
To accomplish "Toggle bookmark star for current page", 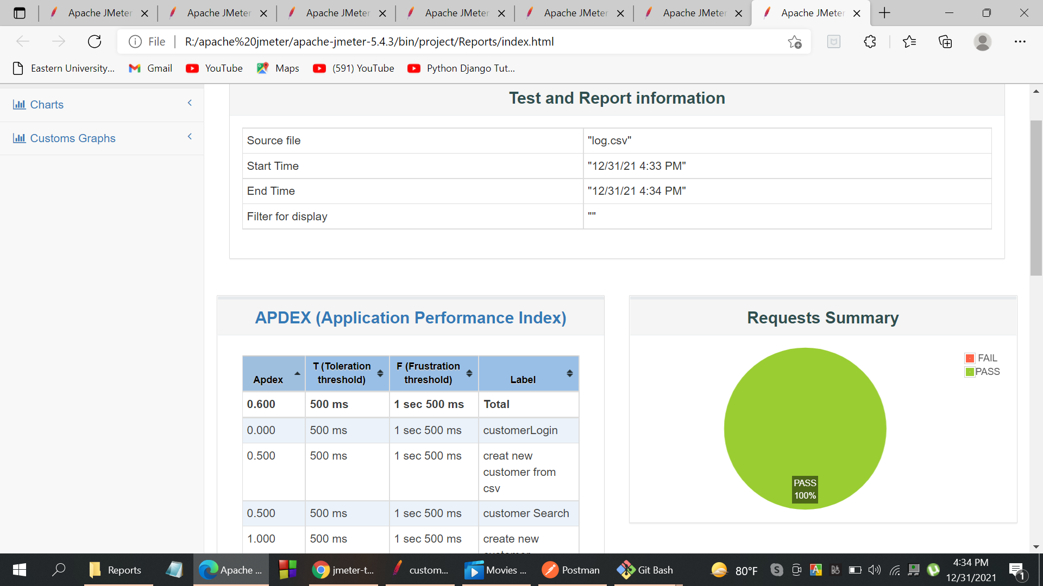I will click(794, 41).
